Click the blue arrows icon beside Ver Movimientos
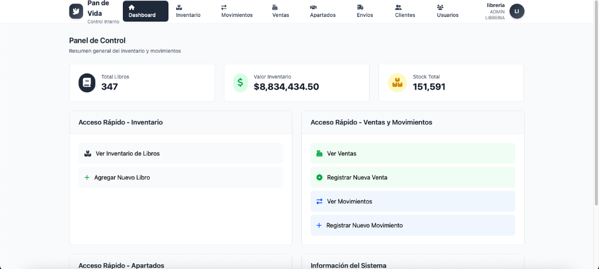 tap(319, 201)
